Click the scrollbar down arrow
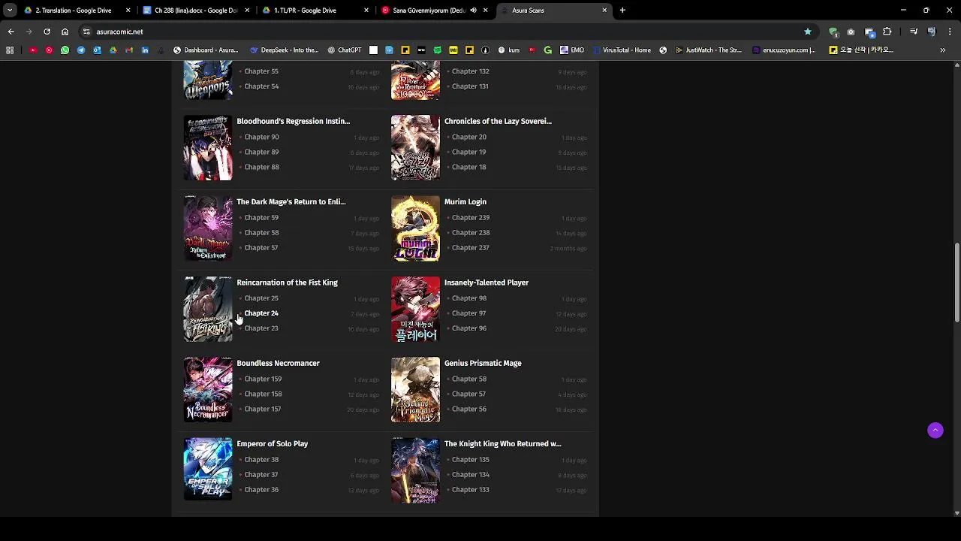The width and height of the screenshot is (961, 541). (957, 513)
